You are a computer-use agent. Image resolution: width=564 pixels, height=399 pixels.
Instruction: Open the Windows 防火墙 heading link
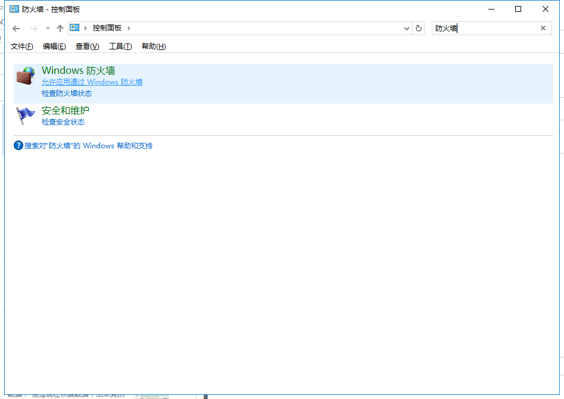[x=79, y=70]
